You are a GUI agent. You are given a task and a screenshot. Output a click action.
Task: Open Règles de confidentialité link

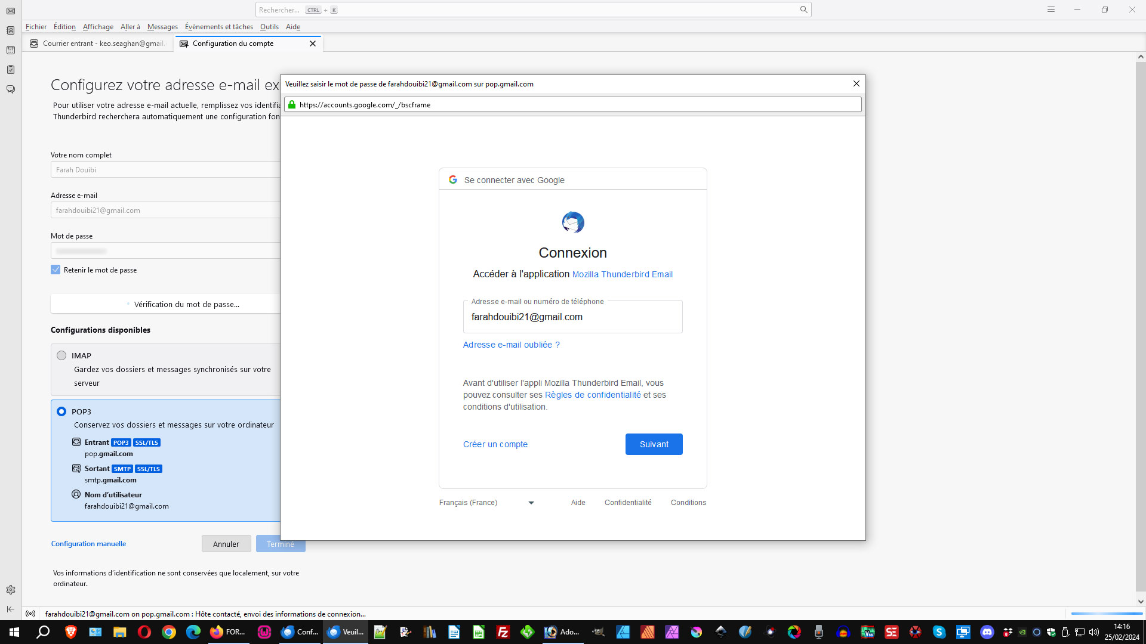tap(593, 395)
